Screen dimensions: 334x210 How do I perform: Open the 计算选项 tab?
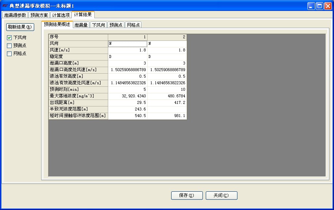coord(61,15)
